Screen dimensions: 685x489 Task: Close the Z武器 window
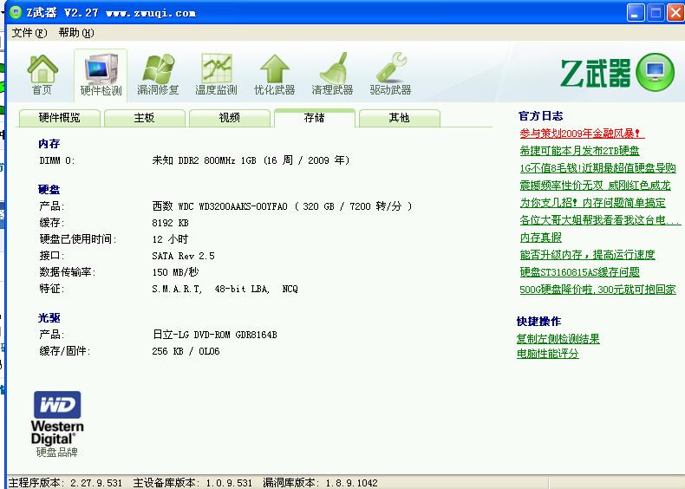[x=675, y=13]
